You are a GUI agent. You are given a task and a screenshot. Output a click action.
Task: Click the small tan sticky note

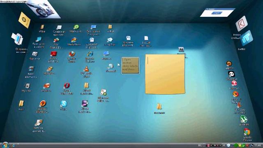[x=130, y=65]
